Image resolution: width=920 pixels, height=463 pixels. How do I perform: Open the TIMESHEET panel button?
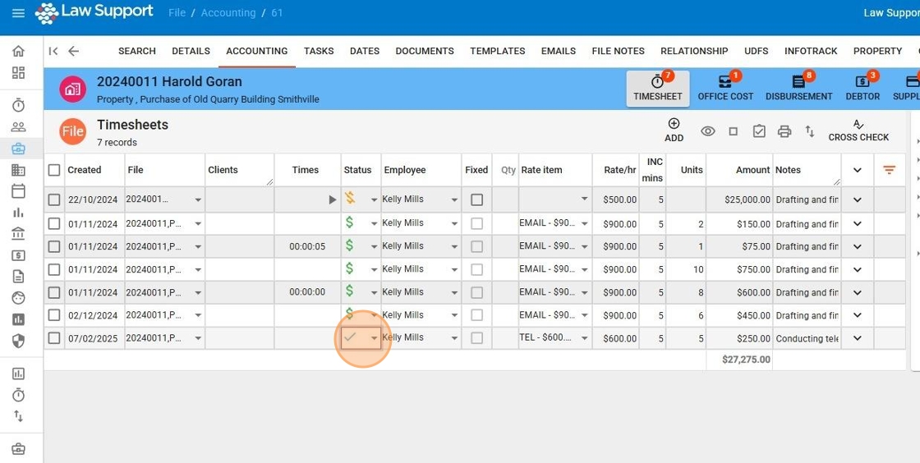(658, 89)
